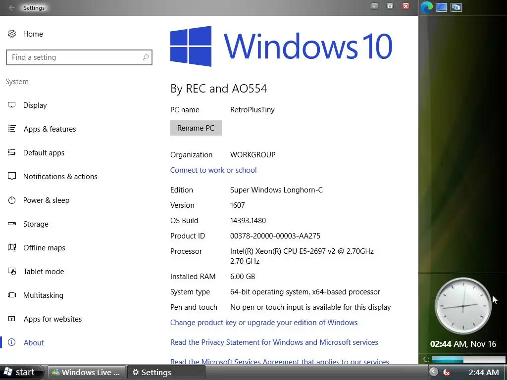
Task: Click the muted volume tray icon
Action: [446, 372]
